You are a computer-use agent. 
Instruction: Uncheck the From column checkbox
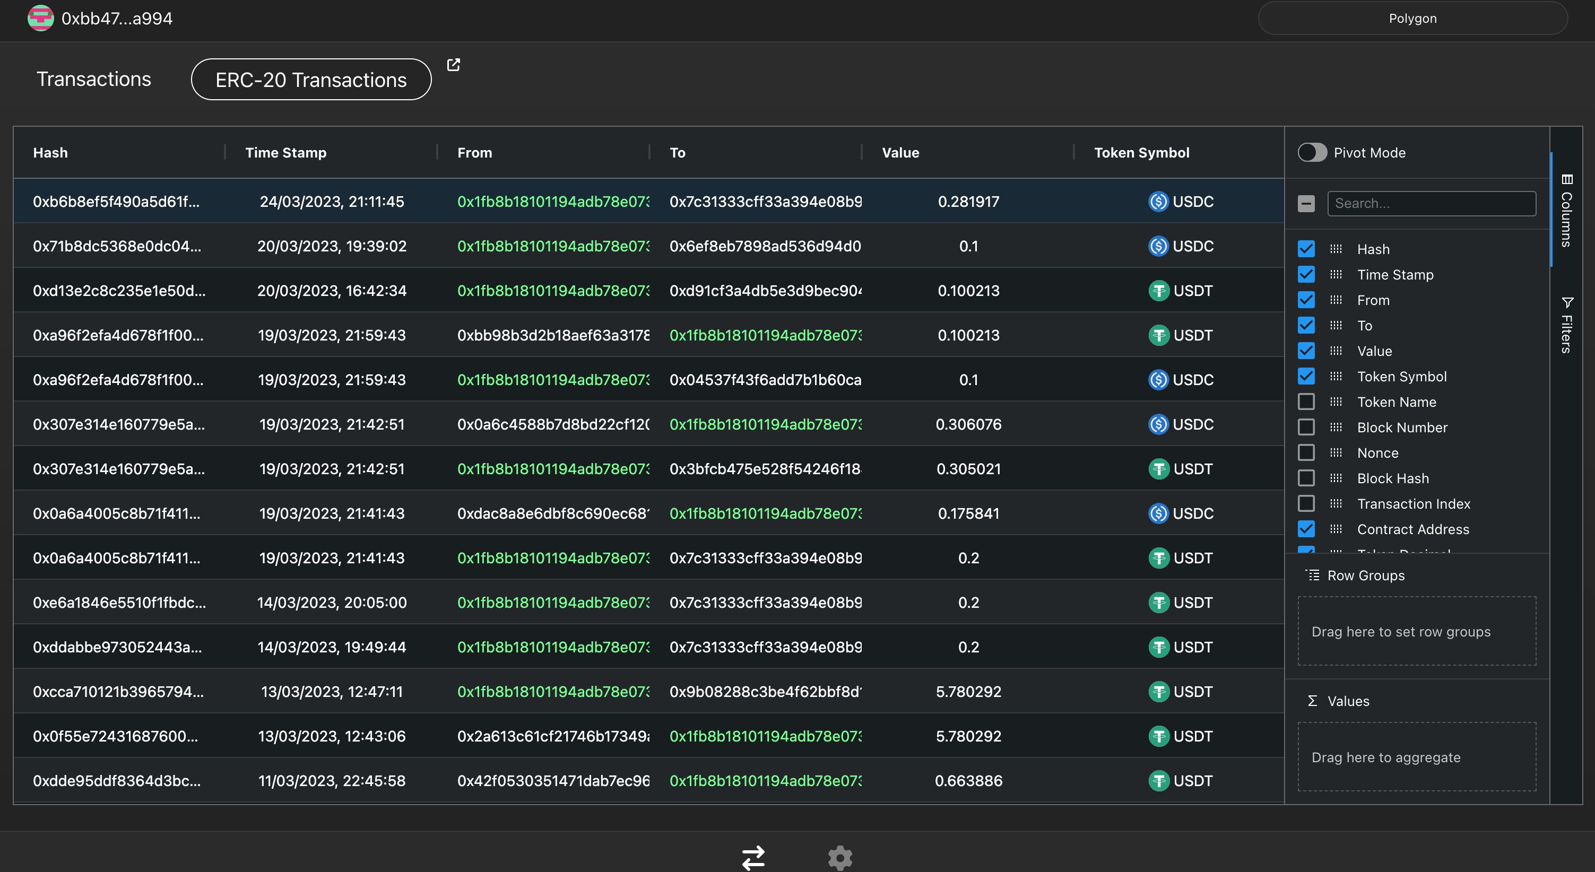(1306, 300)
